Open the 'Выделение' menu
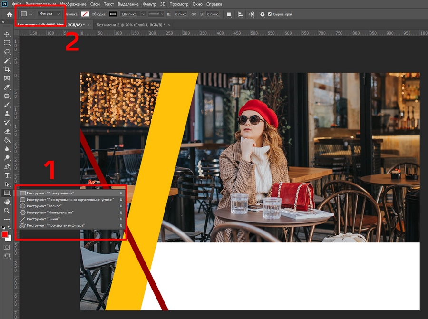This screenshot has height=319, width=428. [128, 4]
